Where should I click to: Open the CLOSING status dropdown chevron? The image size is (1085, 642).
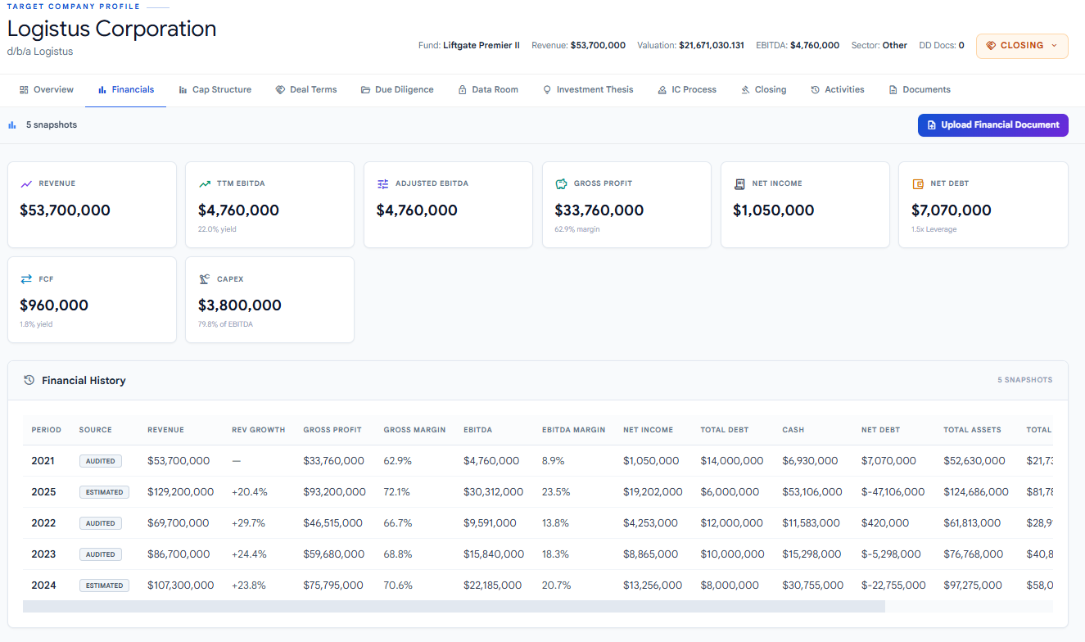point(1054,46)
